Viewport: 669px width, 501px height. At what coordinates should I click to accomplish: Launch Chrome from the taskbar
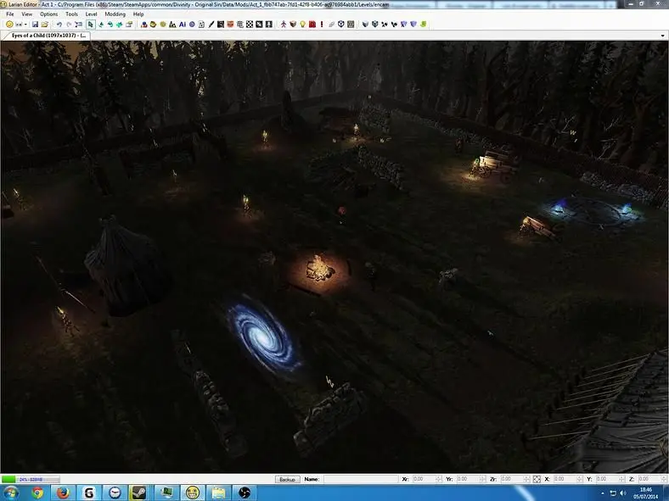[x=37, y=493]
